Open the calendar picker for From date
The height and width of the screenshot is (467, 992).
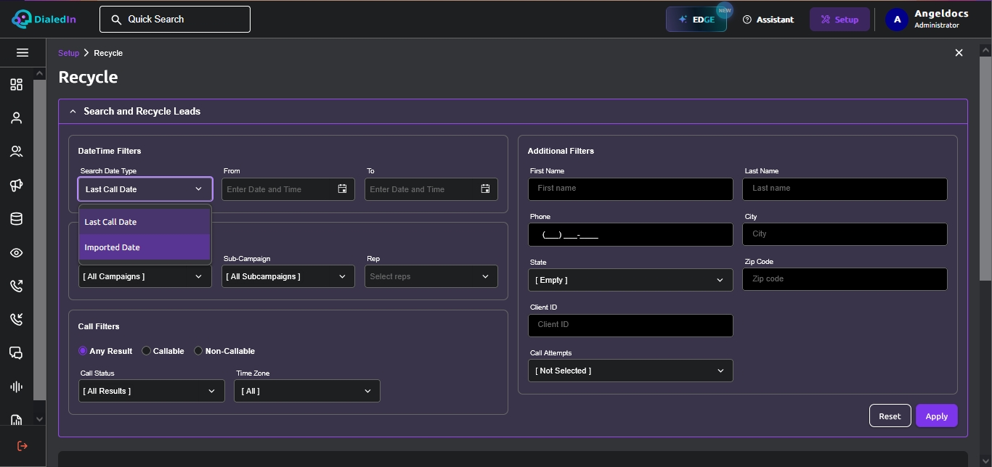coord(342,189)
